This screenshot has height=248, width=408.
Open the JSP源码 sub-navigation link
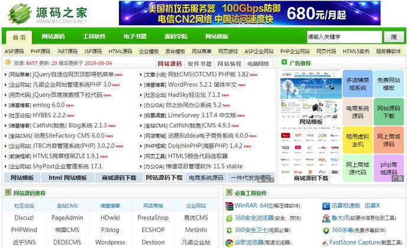93,51
